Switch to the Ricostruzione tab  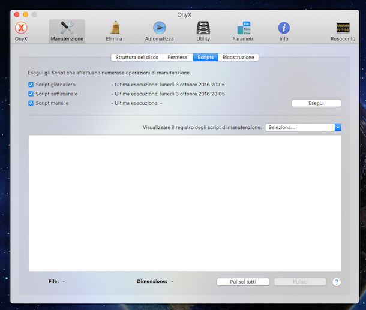(x=238, y=58)
